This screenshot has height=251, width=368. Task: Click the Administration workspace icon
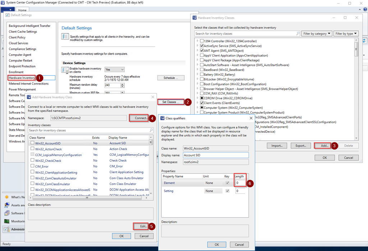point(7,229)
